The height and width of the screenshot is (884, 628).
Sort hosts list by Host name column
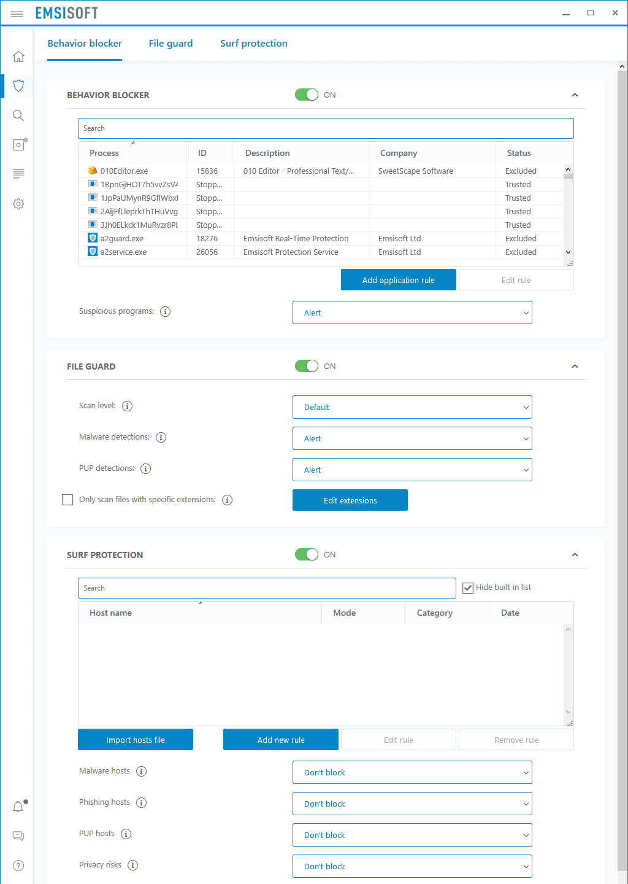point(200,613)
